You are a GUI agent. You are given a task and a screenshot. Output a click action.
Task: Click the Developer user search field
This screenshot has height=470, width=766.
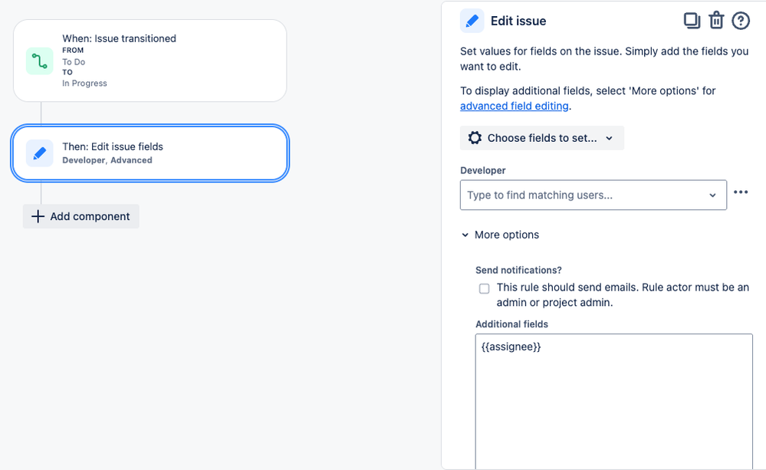(x=593, y=196)
